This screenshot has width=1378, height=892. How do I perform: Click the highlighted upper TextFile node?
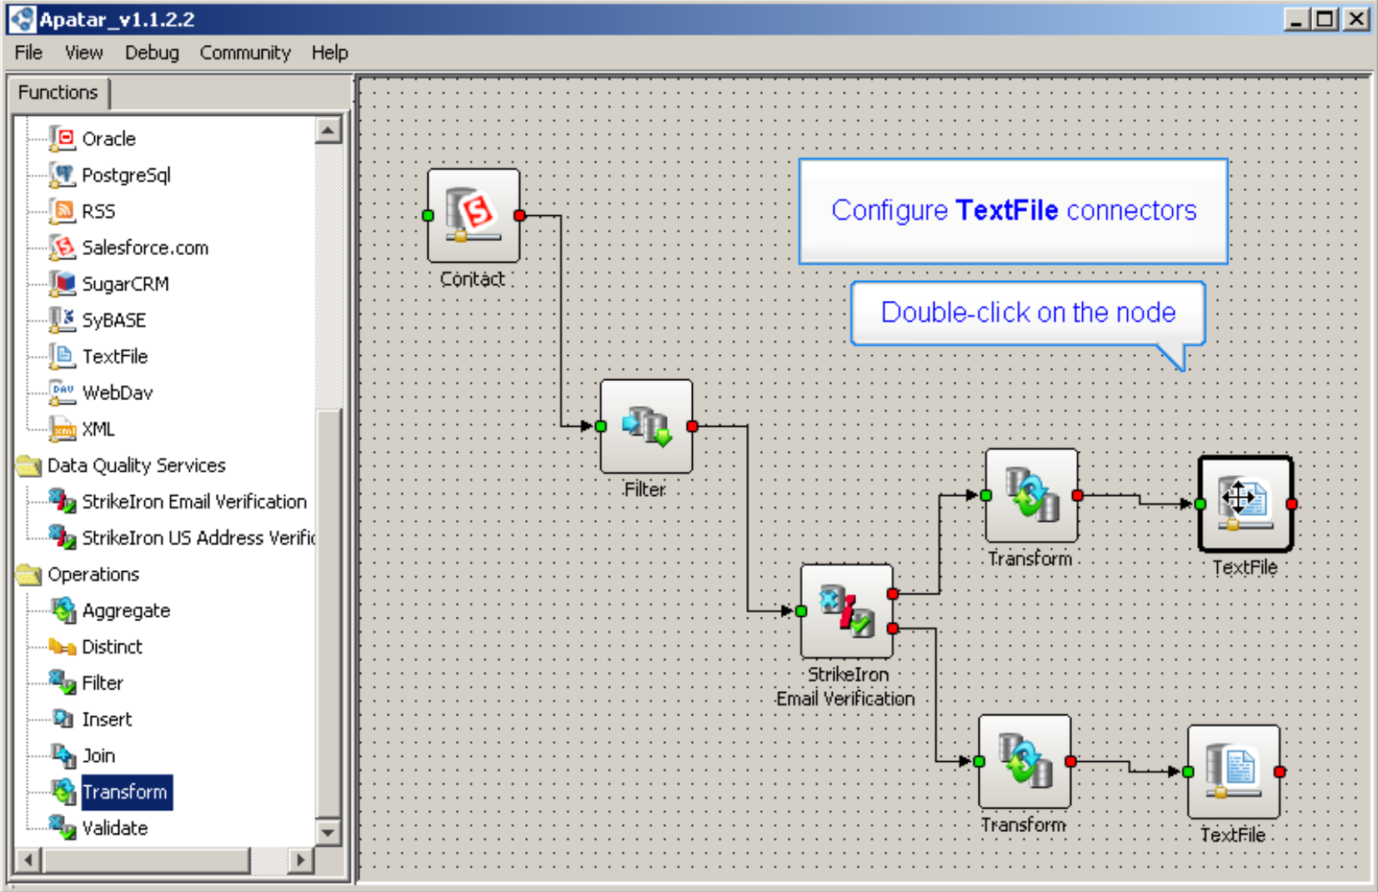[1245, 504]
